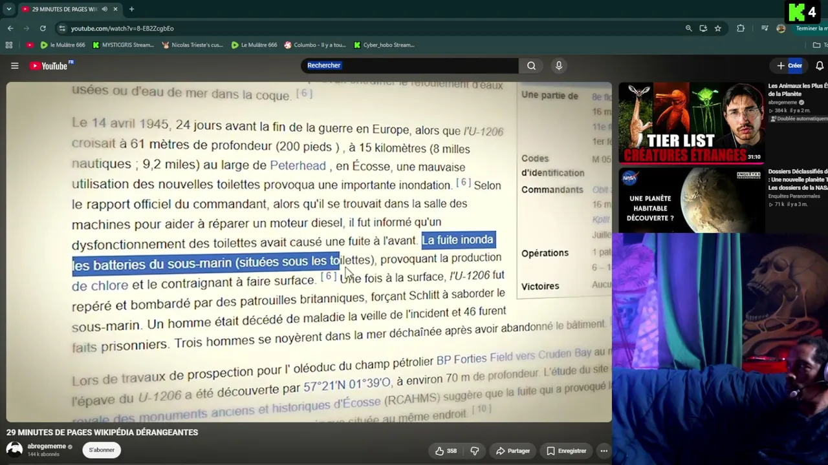This screenshot has width=828, height=465.
Task: Open Nicolas Trieste's bookmark
Action: (192, 45)
